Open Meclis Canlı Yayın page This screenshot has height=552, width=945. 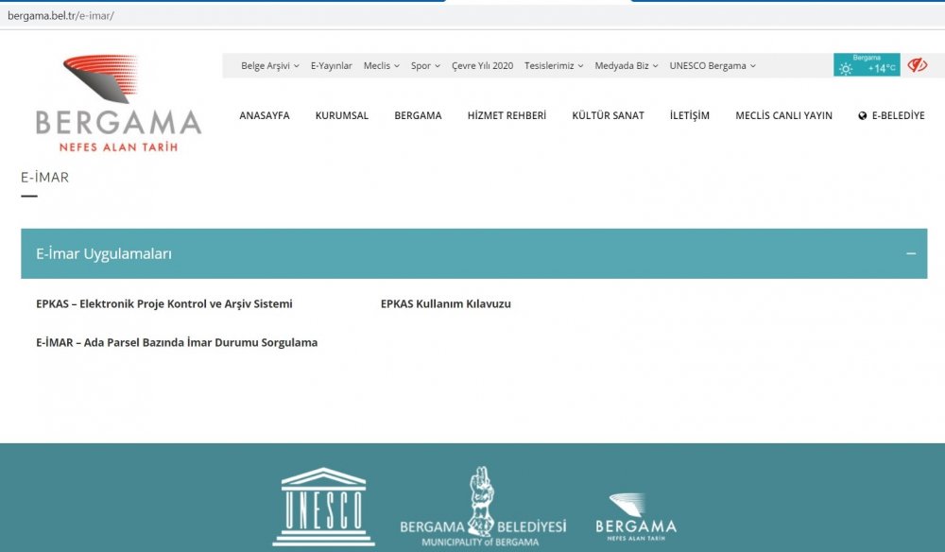point(783,115)
